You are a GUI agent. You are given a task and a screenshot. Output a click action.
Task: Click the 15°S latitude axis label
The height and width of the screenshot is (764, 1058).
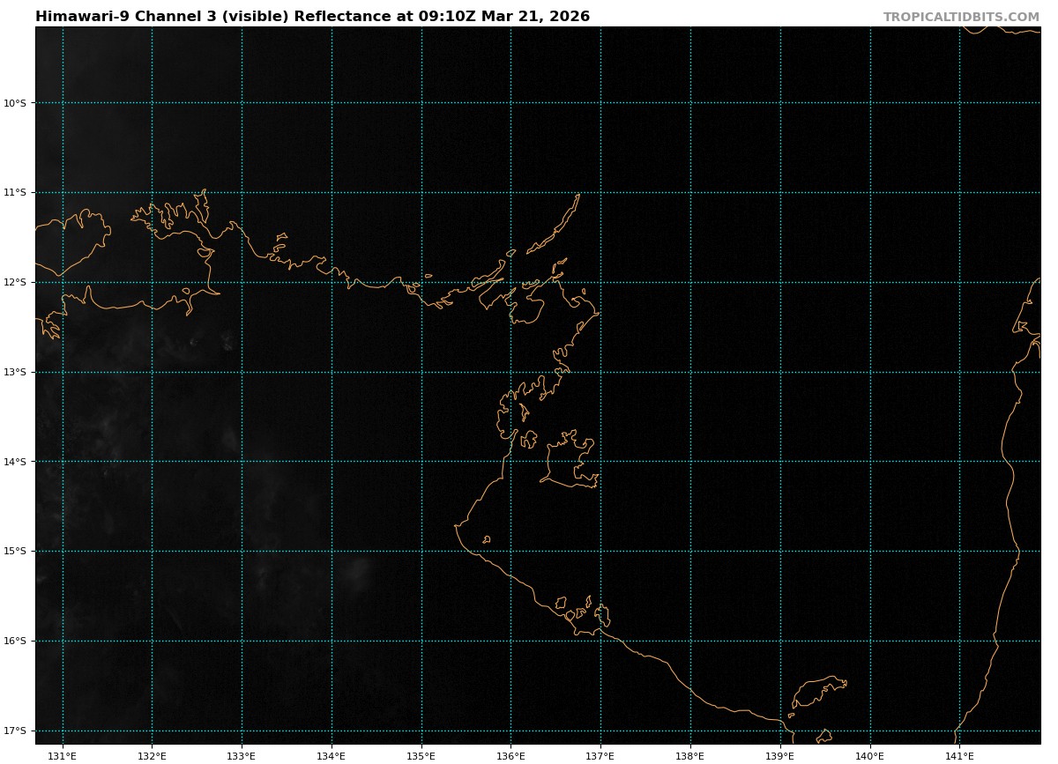pyautogui.click(x=15, y=552)
